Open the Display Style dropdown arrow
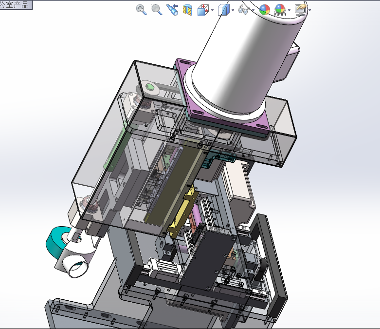 tap(233, 10)
